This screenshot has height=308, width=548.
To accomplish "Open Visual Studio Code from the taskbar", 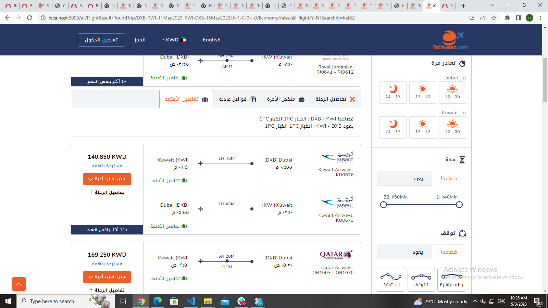I will [x=191, y=301].
